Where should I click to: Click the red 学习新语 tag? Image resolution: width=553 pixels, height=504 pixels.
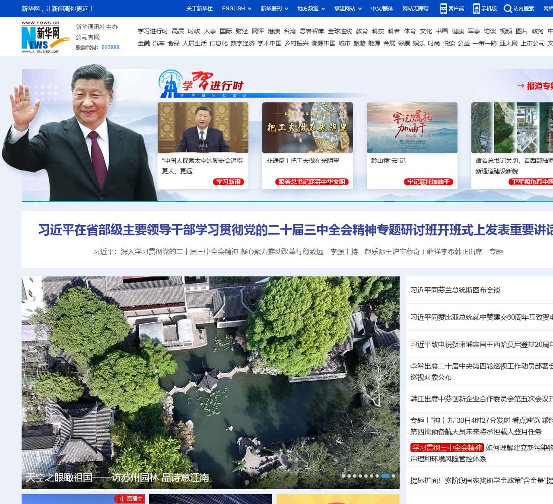[229, 182]
